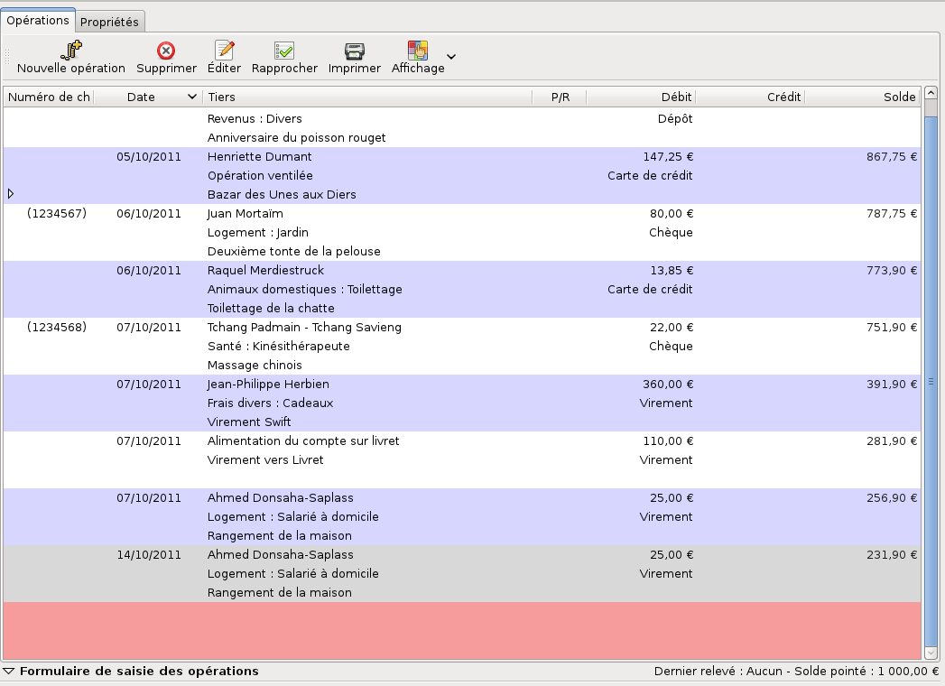945x686 pixels.
Task: Expand the dropdown arrow next to Affichage
Action: coord(452,58)
